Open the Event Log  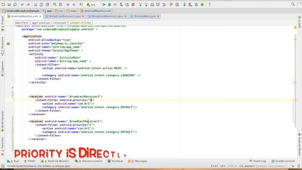(258, 161)
